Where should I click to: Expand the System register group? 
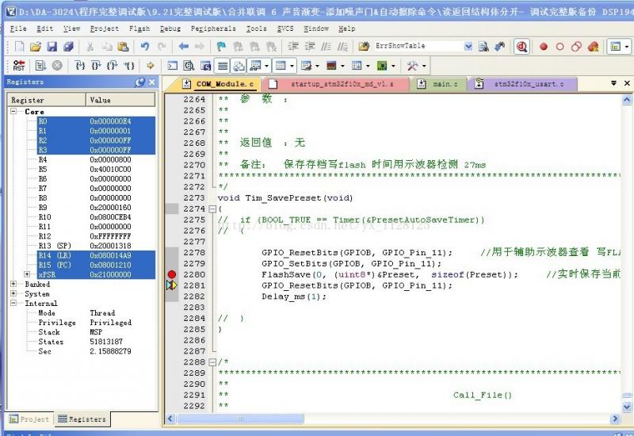pos(13,293)
